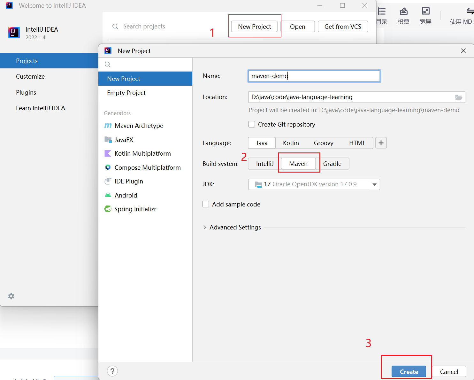474x380 pixels.
Task: Select Compose Multiplatform label
Action: tap(148, 167)
